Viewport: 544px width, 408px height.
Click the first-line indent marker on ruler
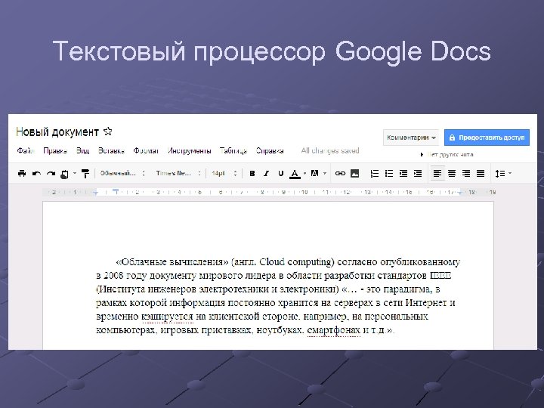[116, 191]
